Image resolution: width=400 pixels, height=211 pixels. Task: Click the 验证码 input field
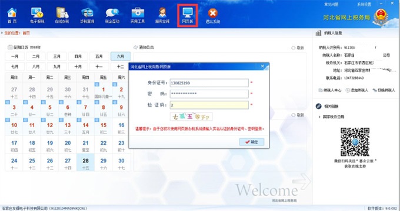click(209, 105)
